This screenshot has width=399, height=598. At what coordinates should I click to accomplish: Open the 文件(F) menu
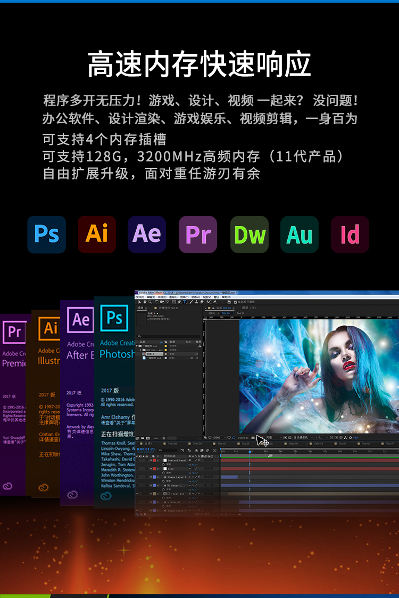[140, 297]
